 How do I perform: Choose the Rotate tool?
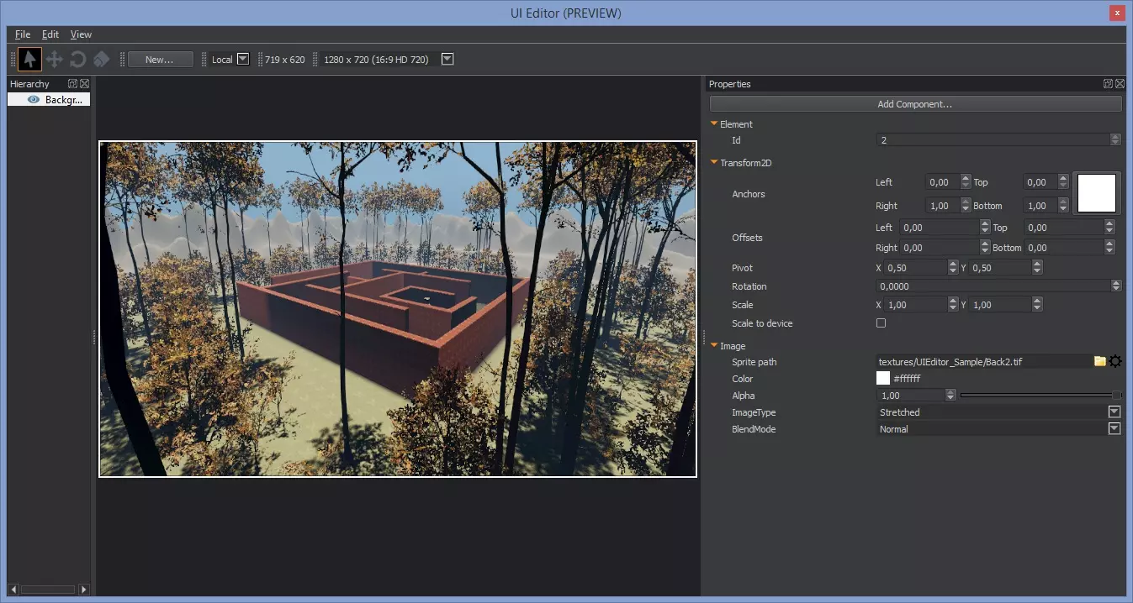pos(77,59)
